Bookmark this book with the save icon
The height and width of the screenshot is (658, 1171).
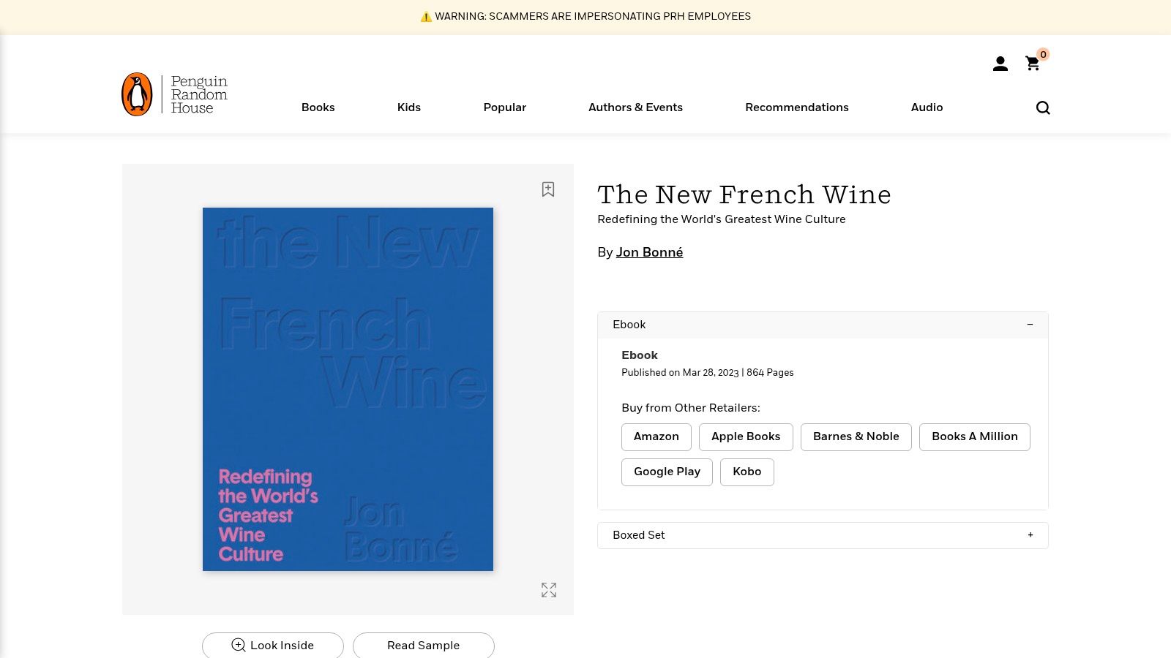[x=548, y=189]
